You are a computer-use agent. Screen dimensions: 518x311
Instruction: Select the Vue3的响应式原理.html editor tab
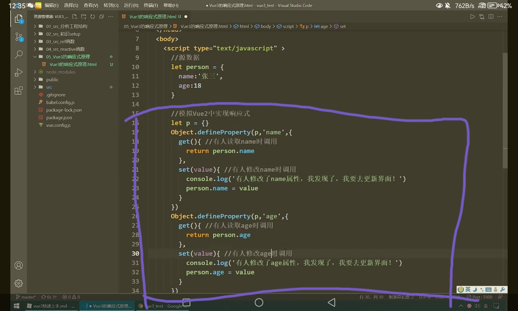[x=153, y=17]
